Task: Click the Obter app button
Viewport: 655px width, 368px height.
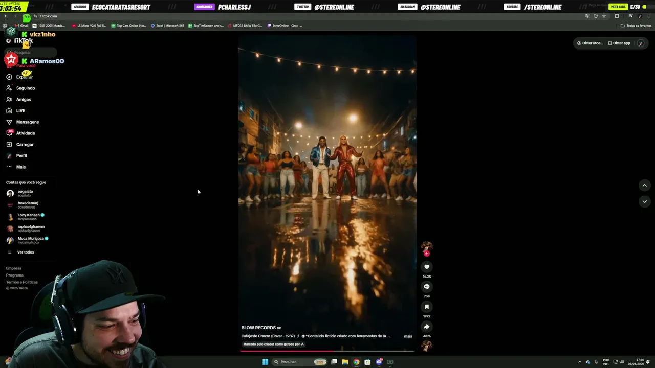Action: pyautogui.click(x=619, y=43)
